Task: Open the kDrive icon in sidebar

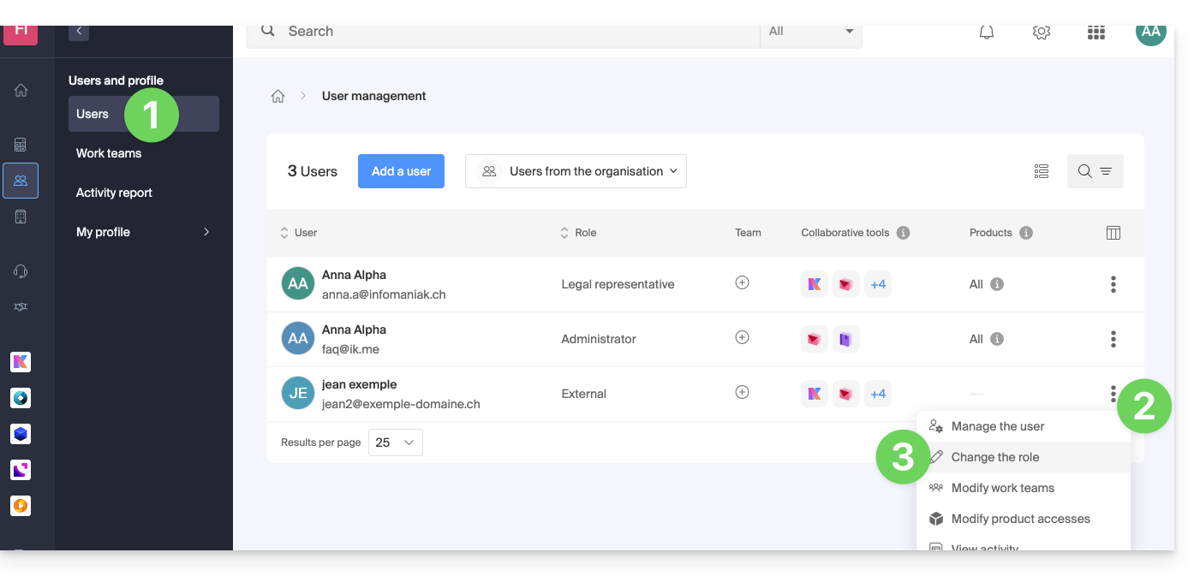Action: pos(21,434)
